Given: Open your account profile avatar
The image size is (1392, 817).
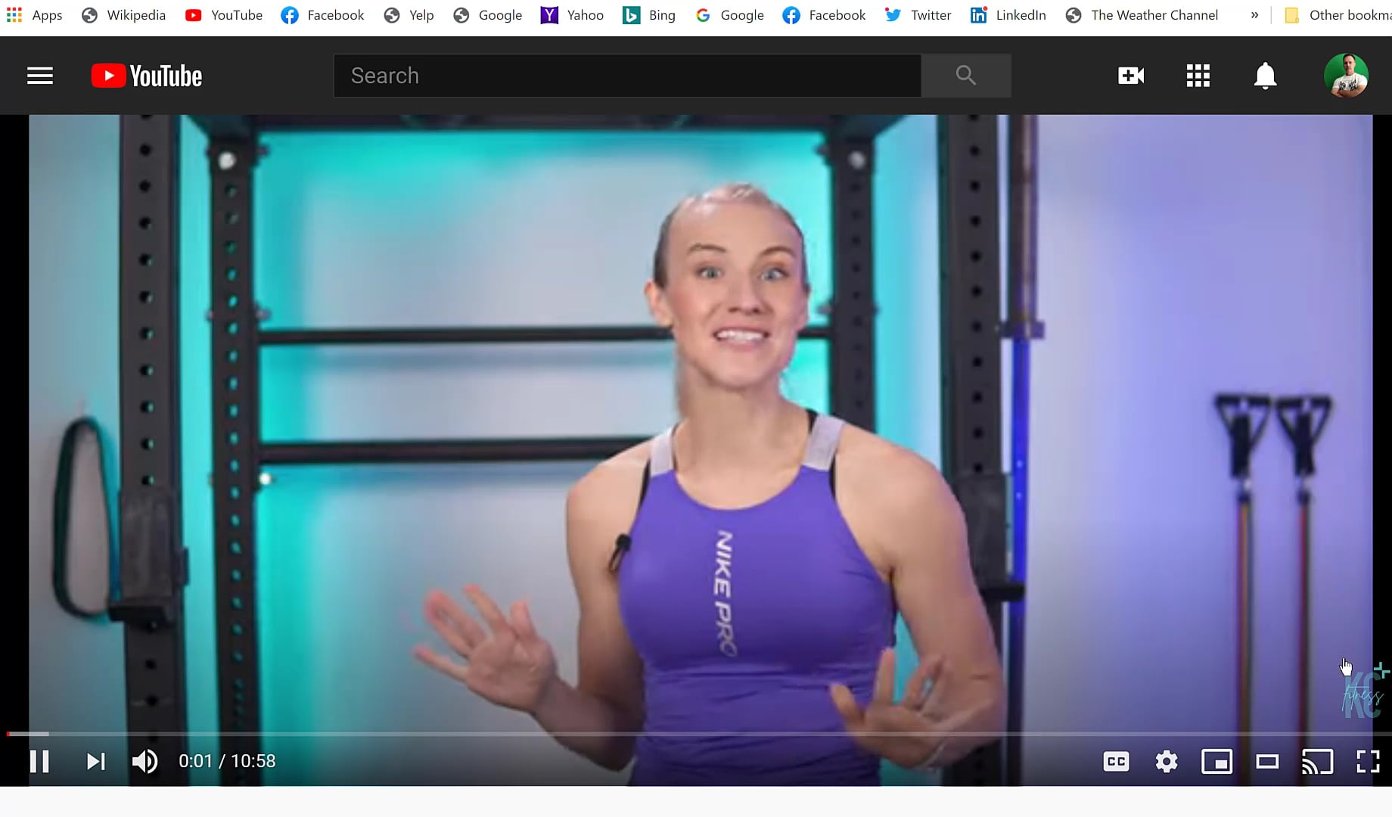Looking at the screenshot, I should tap(1347, 76).
